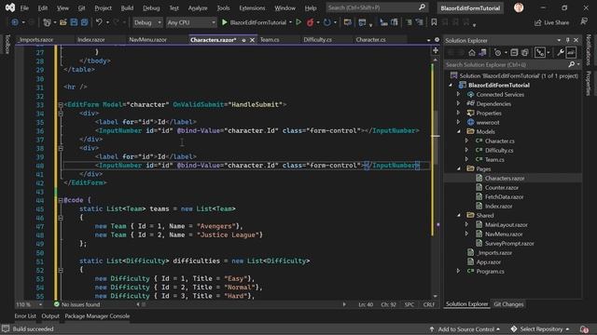Open the editor tabs settings gear

pos(437,39)
